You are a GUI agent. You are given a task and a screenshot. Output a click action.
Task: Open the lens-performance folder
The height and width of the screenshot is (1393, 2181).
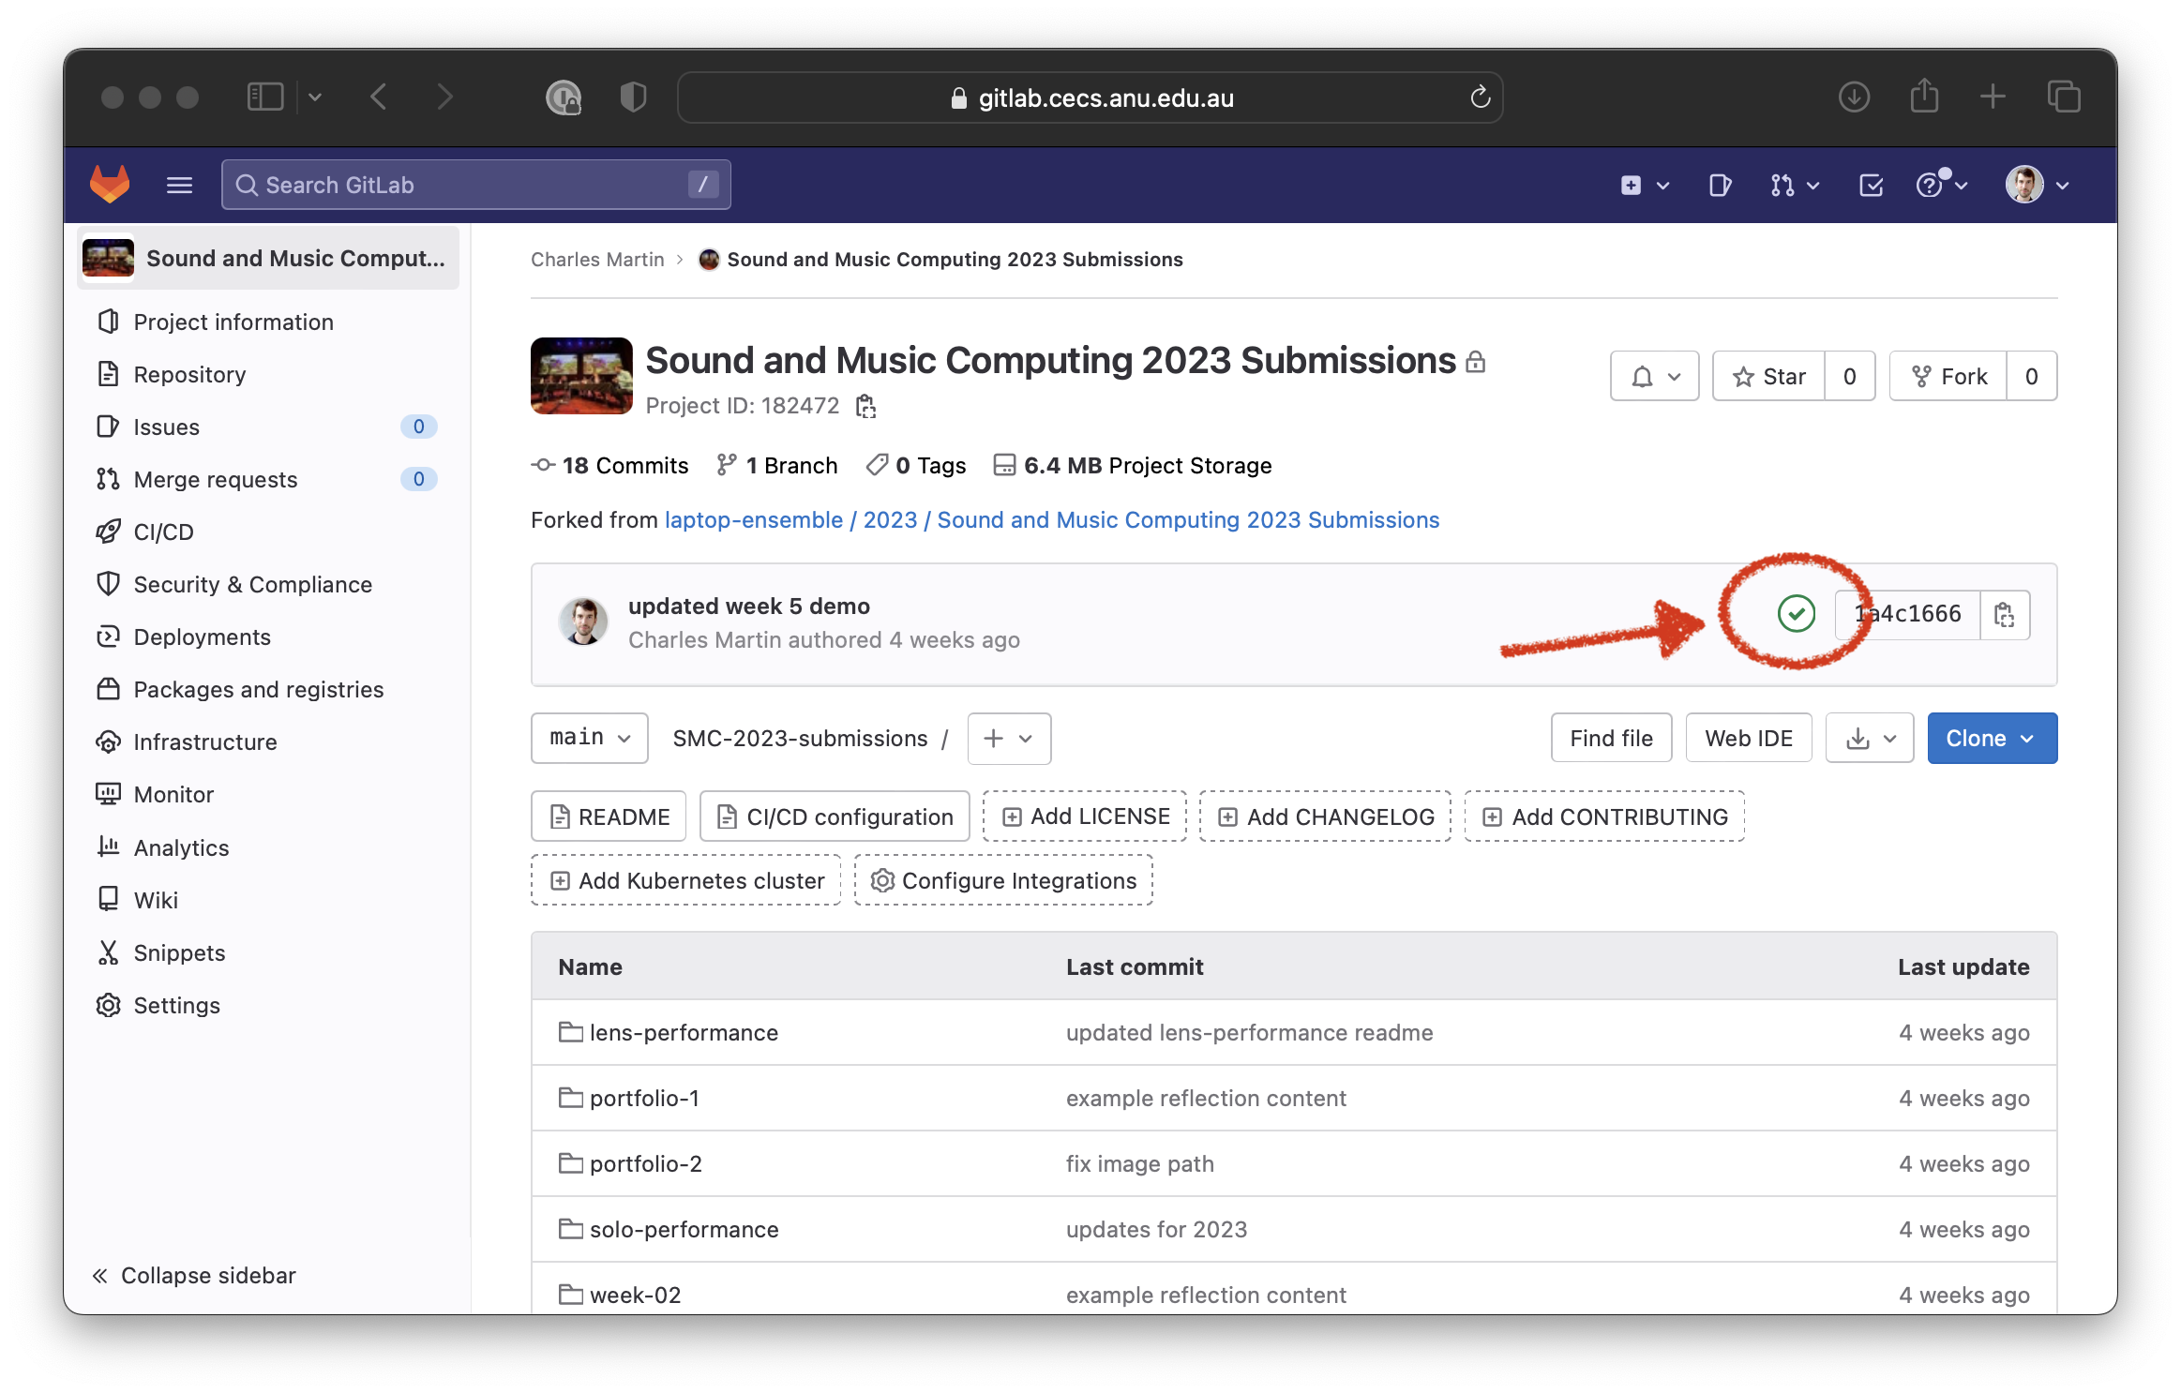pos(683,1033)
